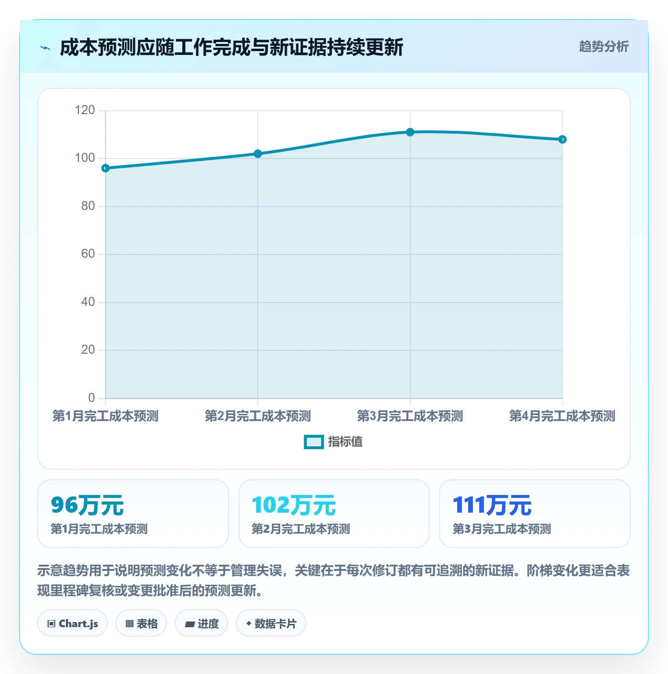The height and width of the screenshot is (674, 668).
Task: Click the 数据卡片 tag
Action: [x=271, y=623]
